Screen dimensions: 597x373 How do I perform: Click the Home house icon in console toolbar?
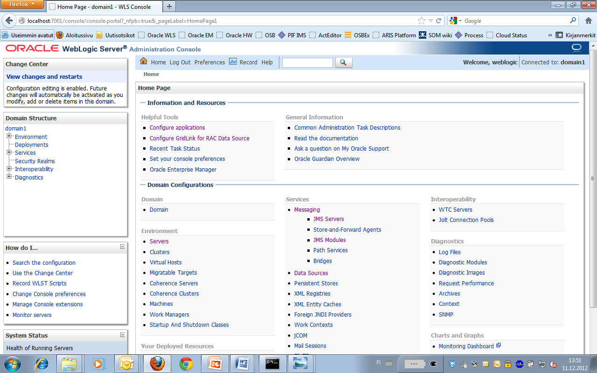[x=144, y=62]
